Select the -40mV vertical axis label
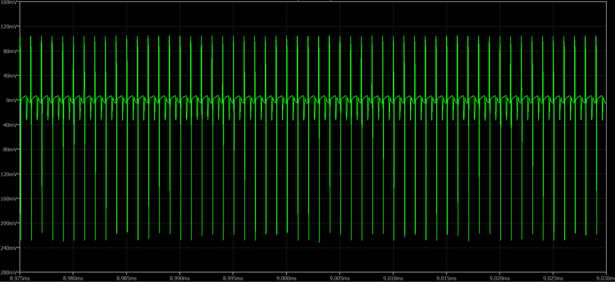 [9, 125]
